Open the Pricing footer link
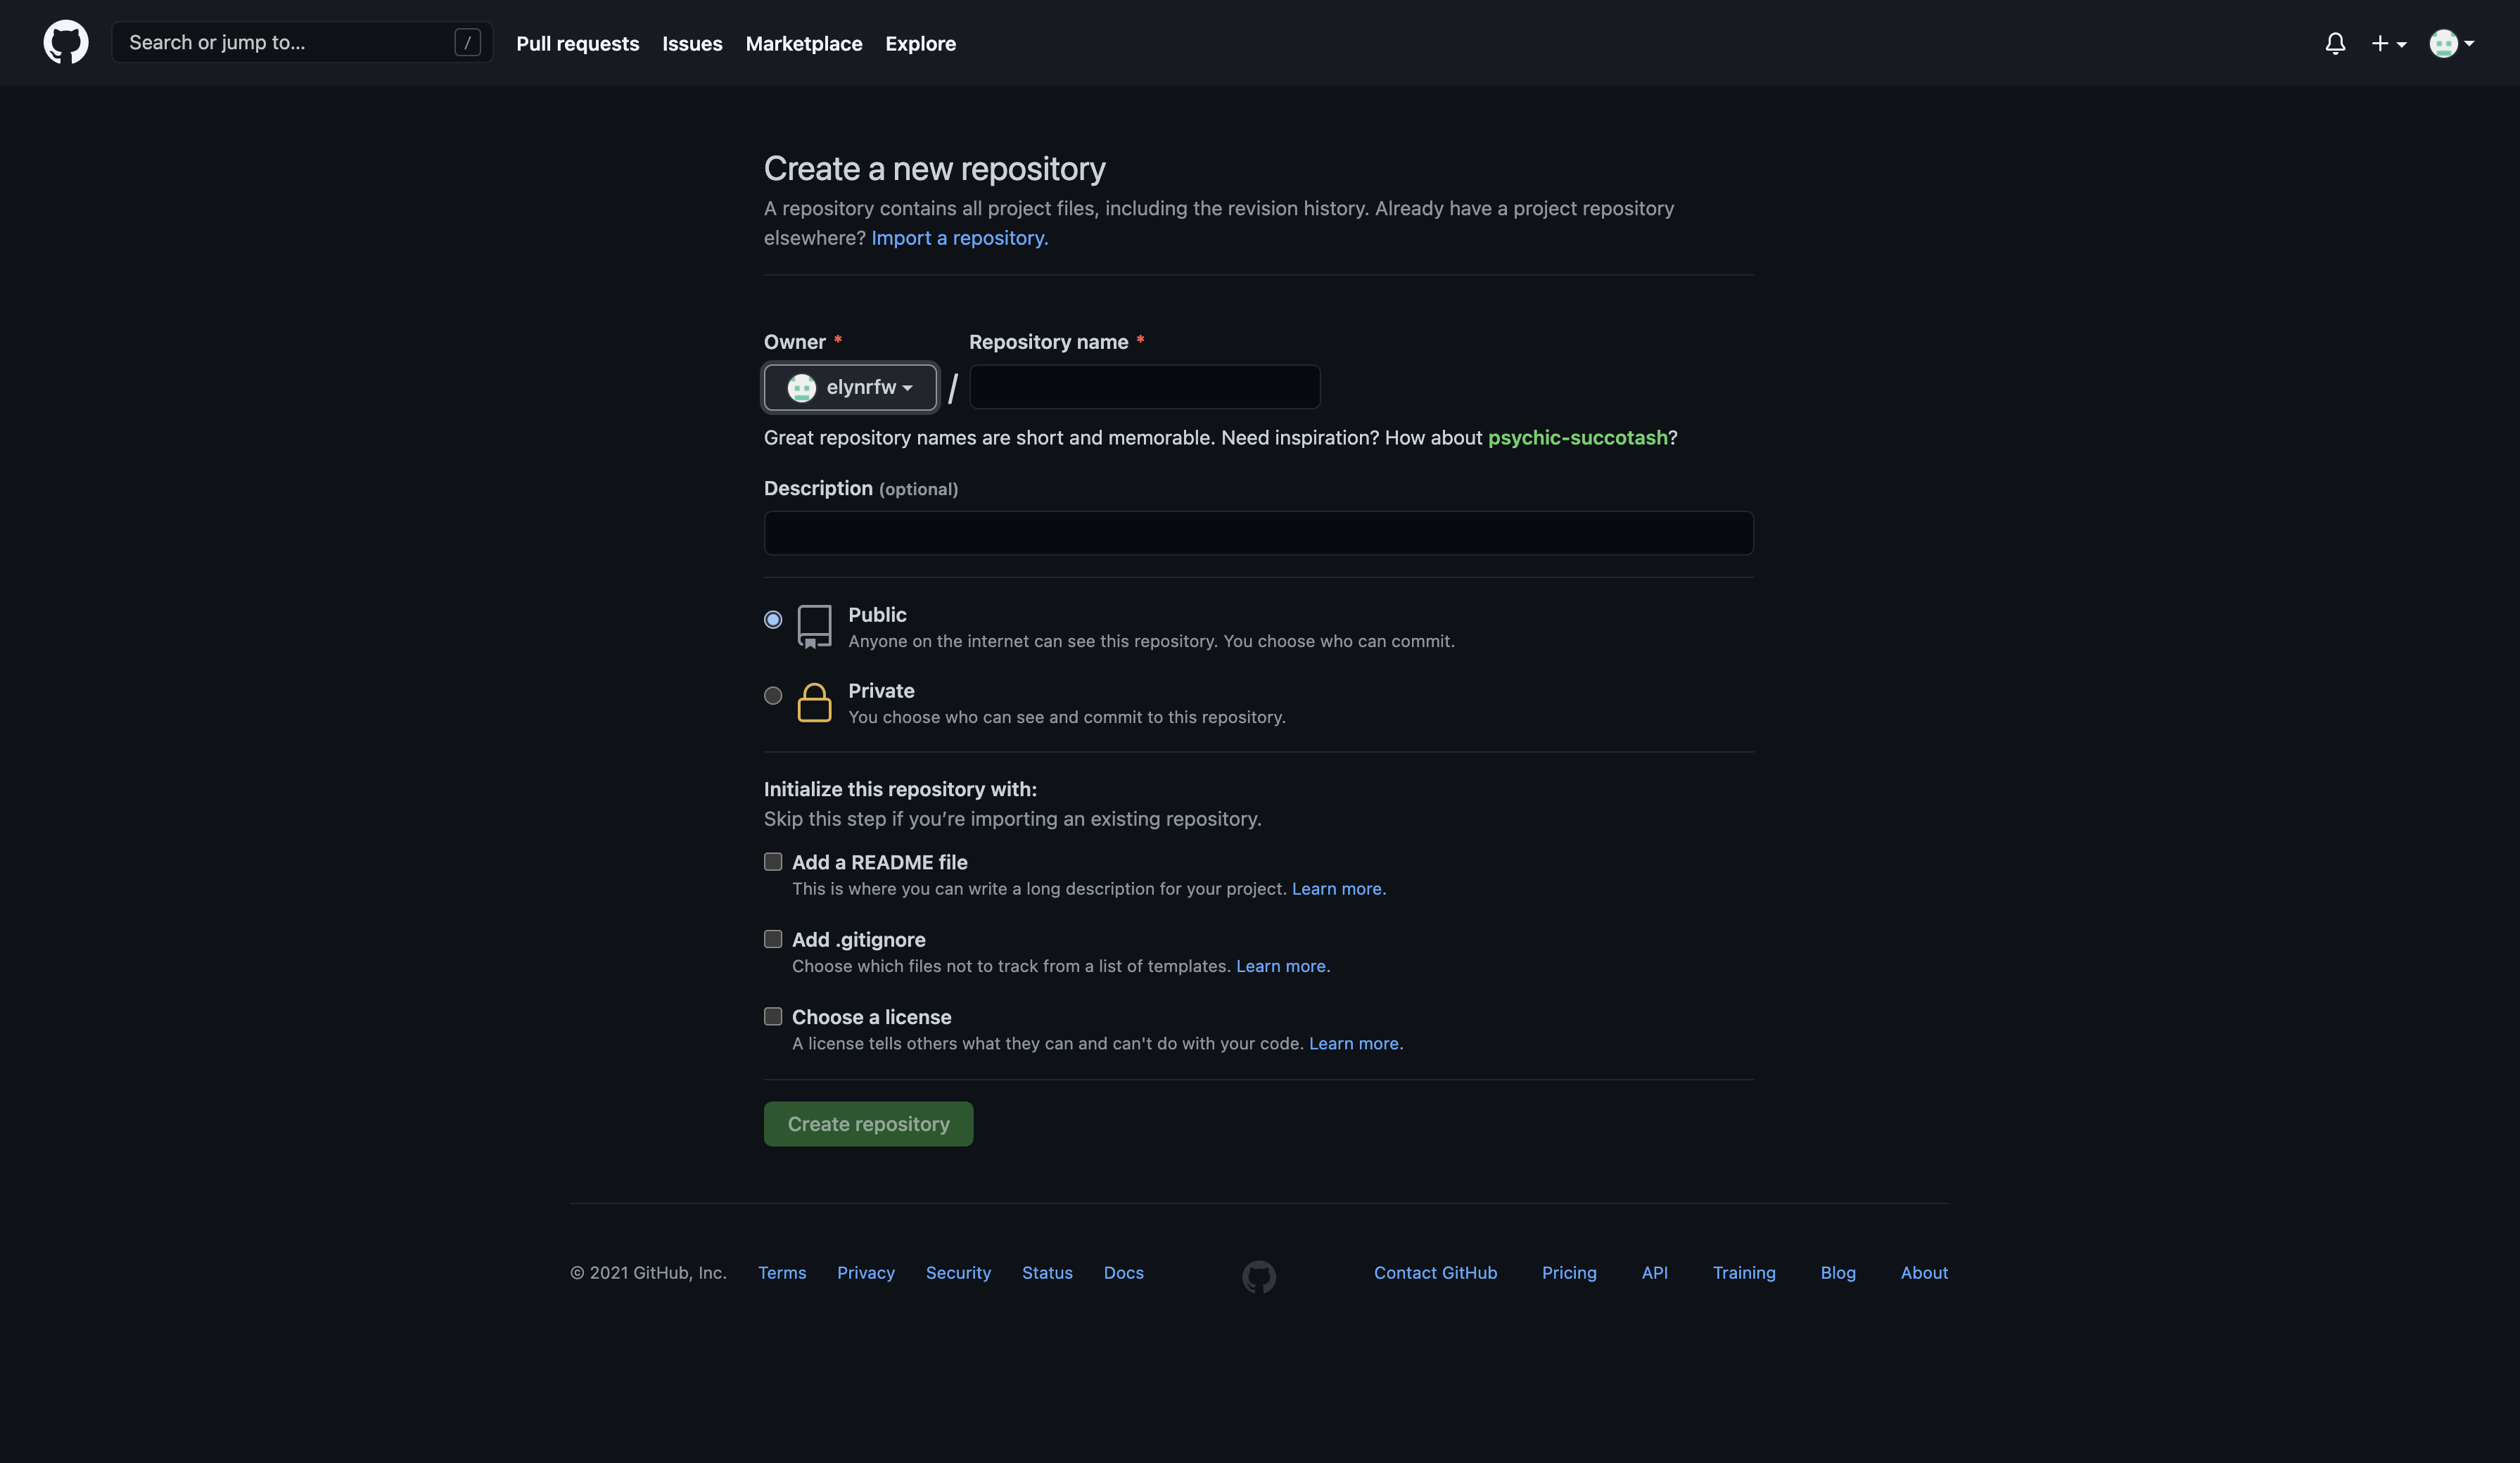 tap(1569, 1273)
